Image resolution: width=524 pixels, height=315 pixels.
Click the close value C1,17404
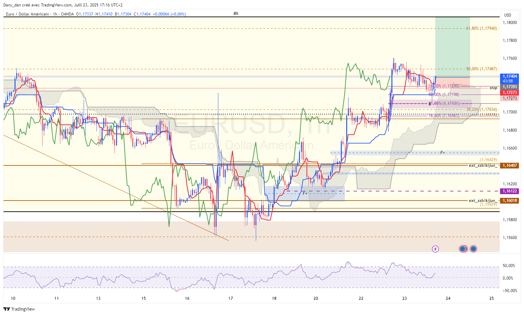click(142, 14)
